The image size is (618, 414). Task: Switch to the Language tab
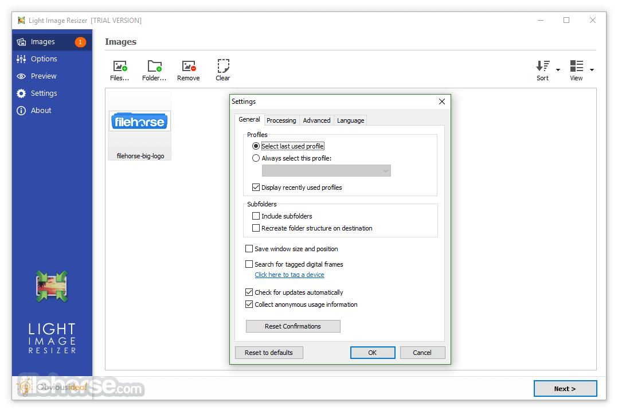coord(350,120)
